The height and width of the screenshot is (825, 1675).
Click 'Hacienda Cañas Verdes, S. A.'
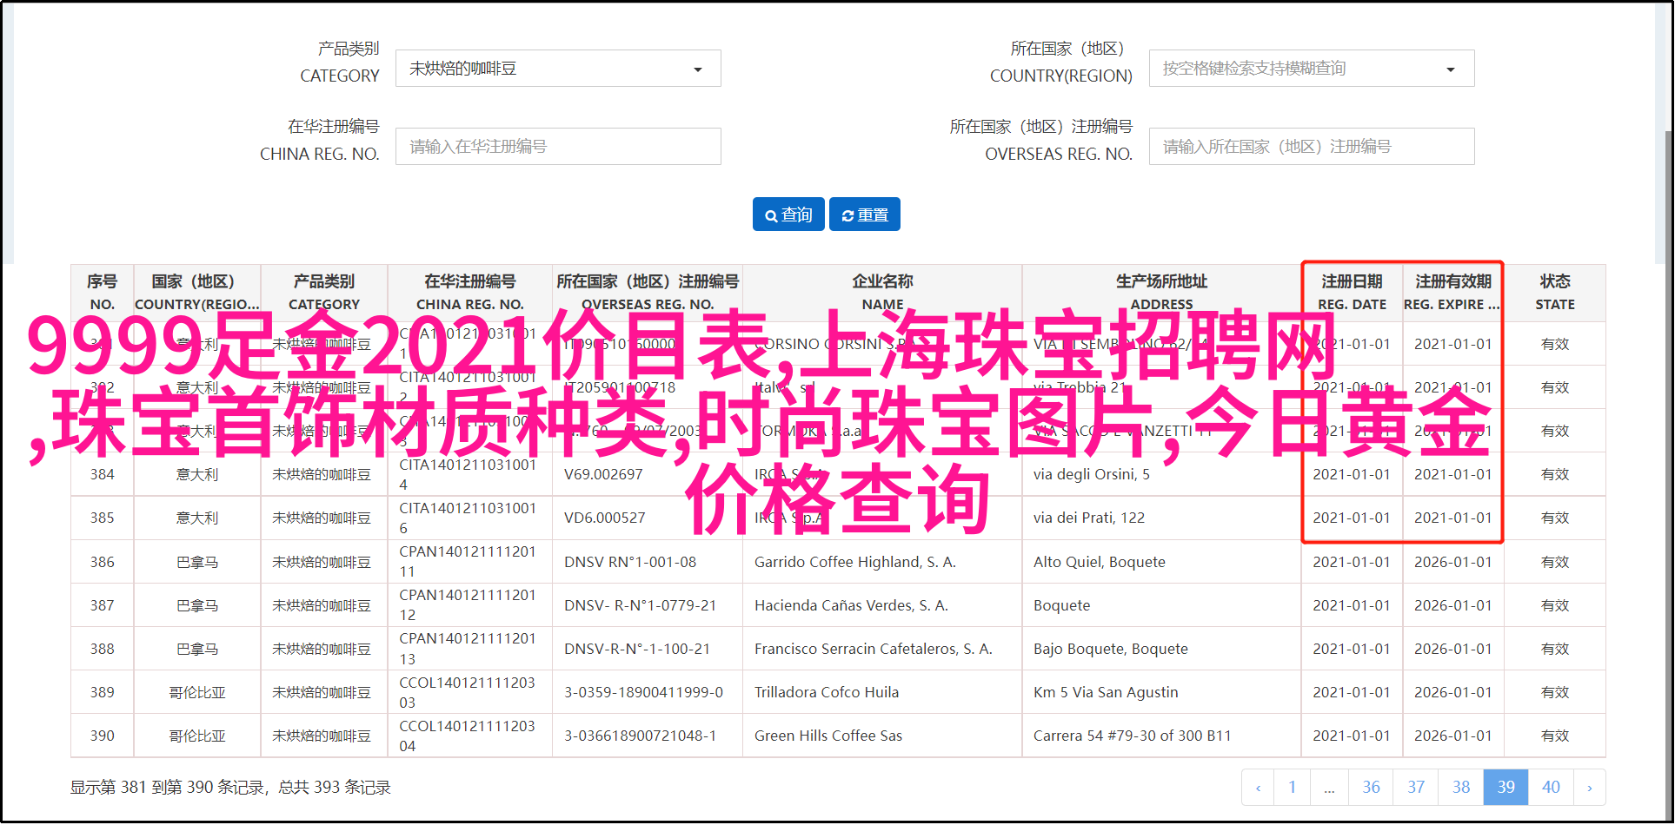[851, 605]
